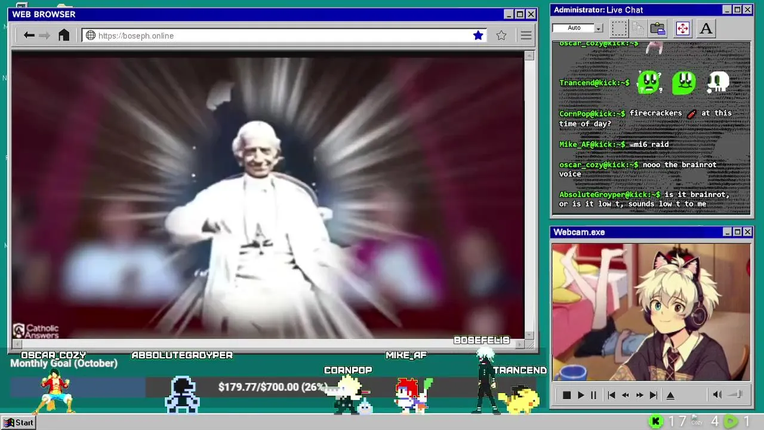
Task: Click the red four-arrow move icon
Action: (x=682, y=28)
